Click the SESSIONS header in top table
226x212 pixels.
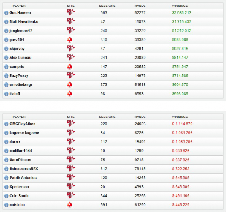pyautogui.click(x=107, y=6)
